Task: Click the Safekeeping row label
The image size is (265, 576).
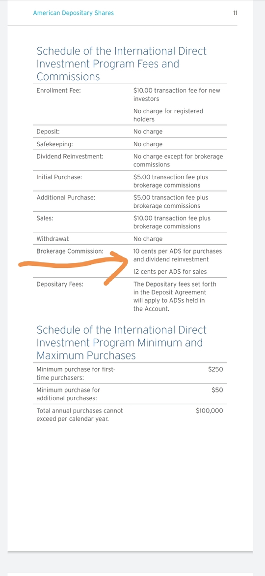Action: pos(54,144)
